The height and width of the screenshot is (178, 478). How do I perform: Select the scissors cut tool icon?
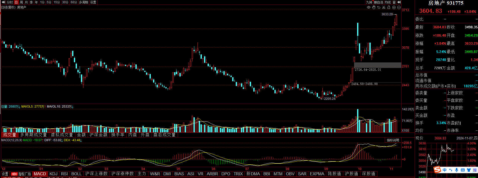point(384,8)
